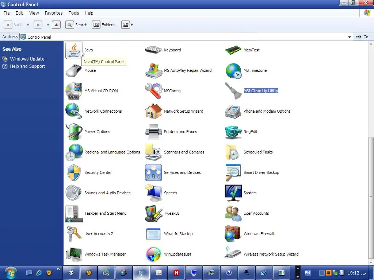Open the File menu
This screenshot has height=280, width=374.
[7, 13]
